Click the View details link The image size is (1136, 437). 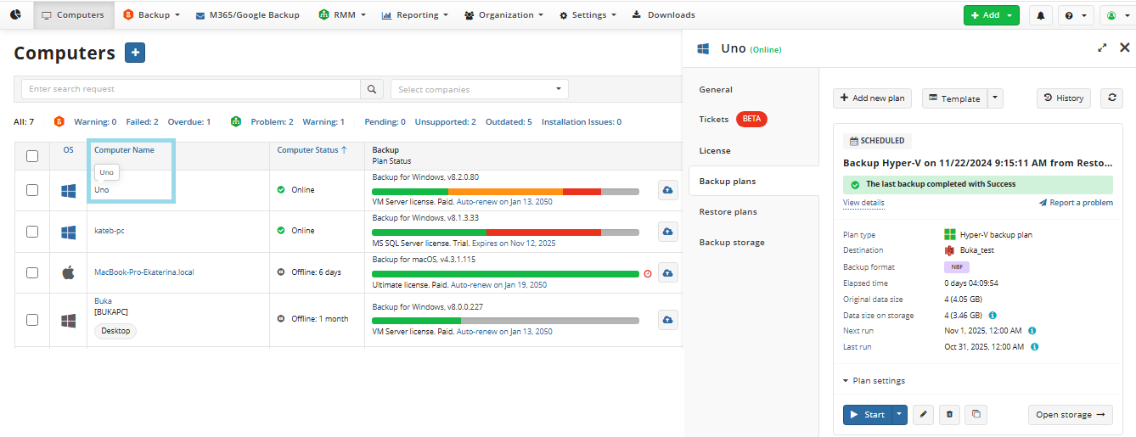(x=863, y=203)
